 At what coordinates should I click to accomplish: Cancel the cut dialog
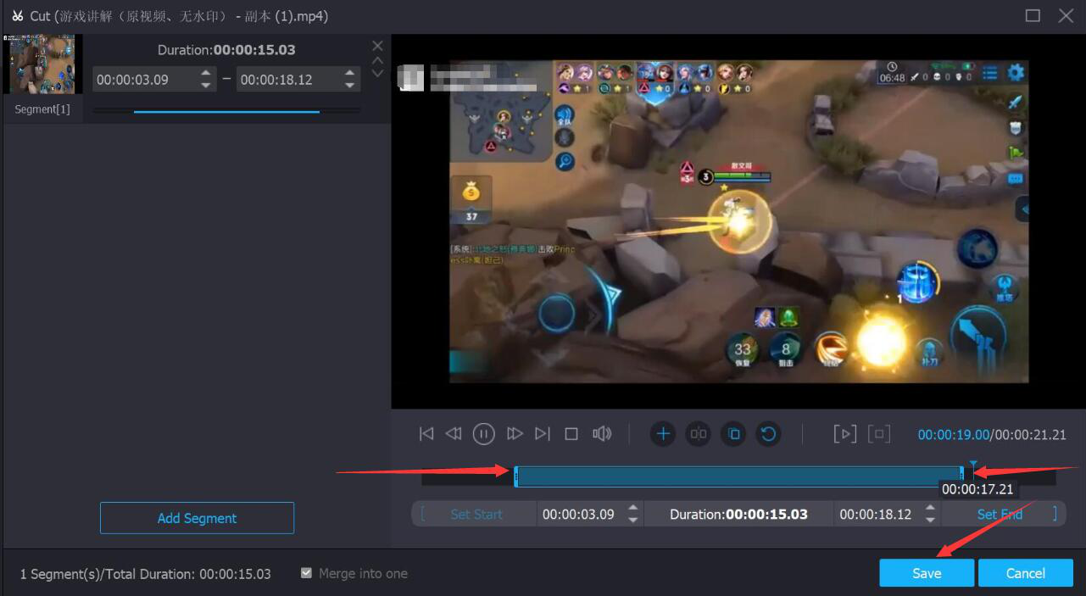tap(1026, 573)
